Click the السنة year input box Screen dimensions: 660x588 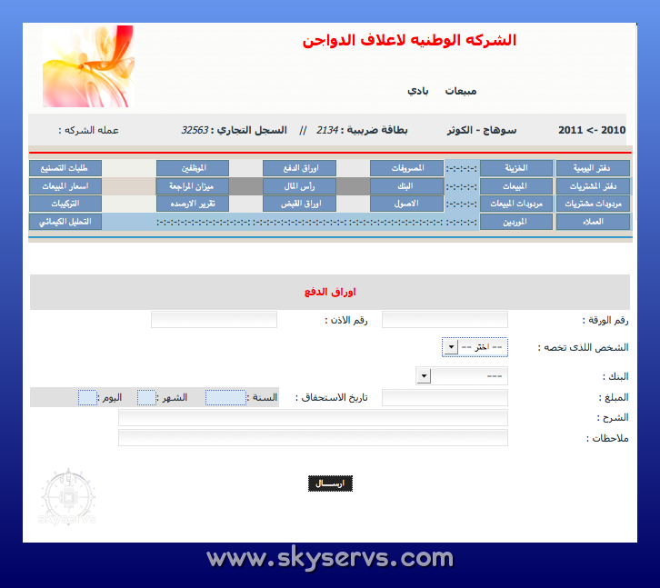[x=225, y=397]
